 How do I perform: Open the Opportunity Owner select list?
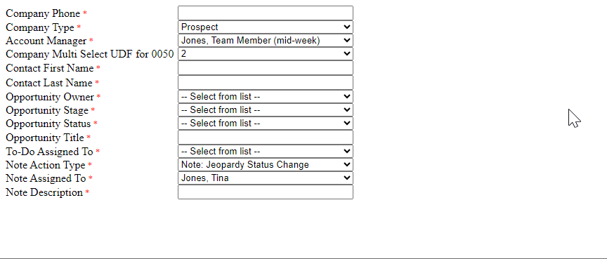[x=266, y=97]
